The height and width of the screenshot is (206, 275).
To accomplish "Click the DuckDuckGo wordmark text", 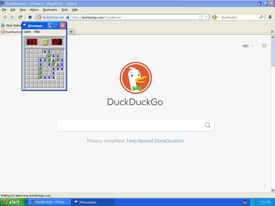I will 135,102.
